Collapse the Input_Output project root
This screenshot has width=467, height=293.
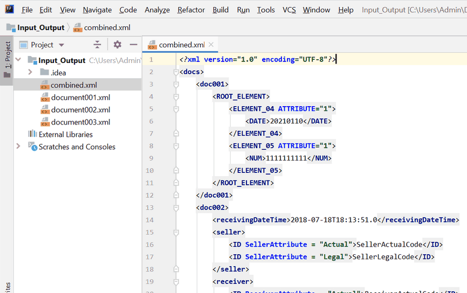point(18,60)
